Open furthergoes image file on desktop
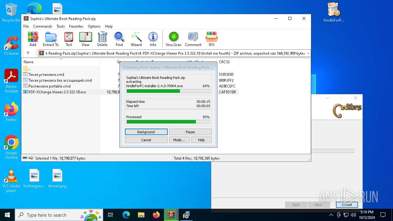This screenshot has width=393, height=221. [34, 178]
